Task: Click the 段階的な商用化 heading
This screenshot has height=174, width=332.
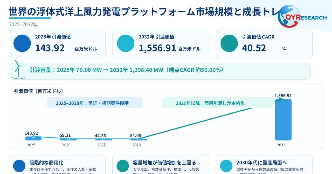Action: (46, 163)
